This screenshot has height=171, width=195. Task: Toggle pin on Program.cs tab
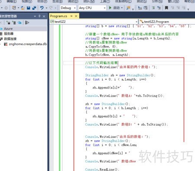71,16
